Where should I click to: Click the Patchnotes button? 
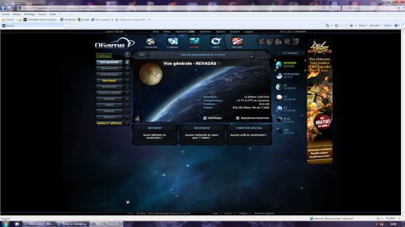[104, 55]
